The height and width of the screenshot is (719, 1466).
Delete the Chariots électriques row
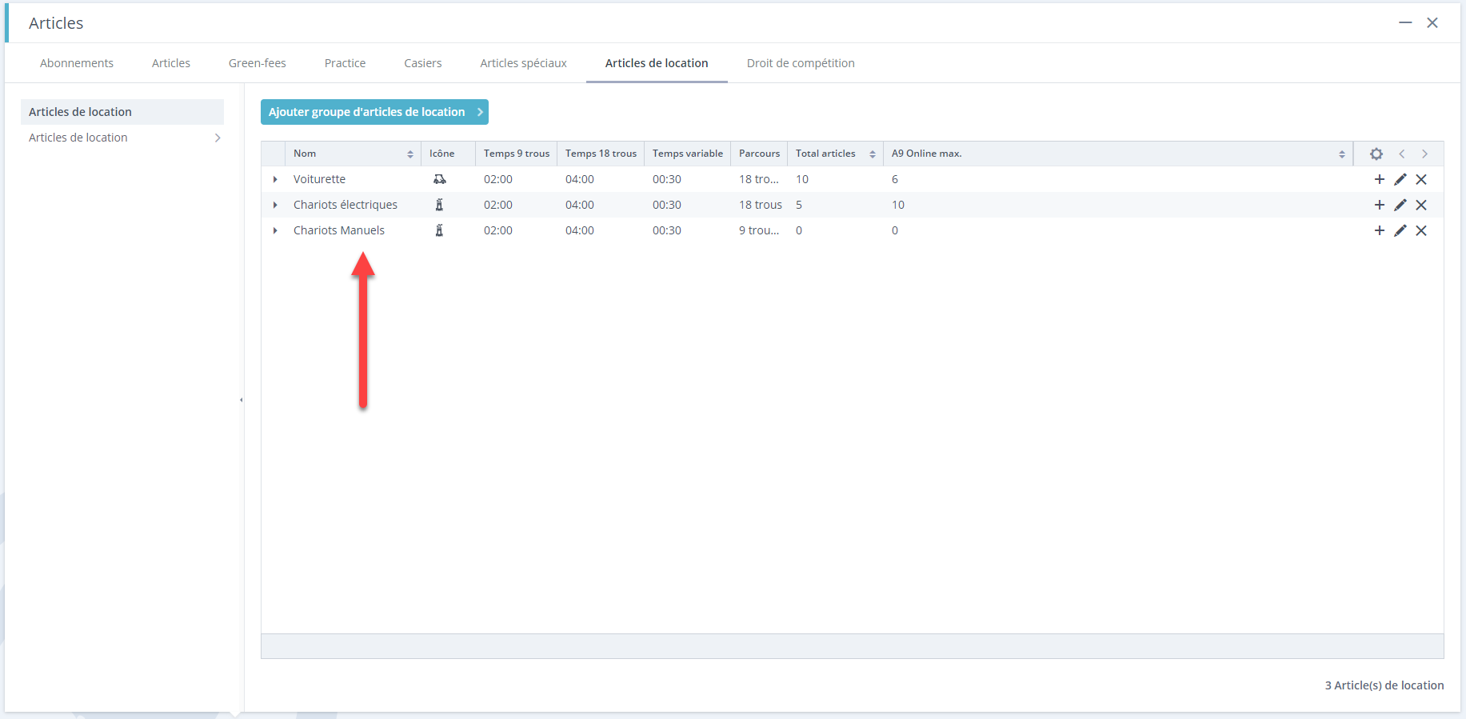(x=1421, y=205)
